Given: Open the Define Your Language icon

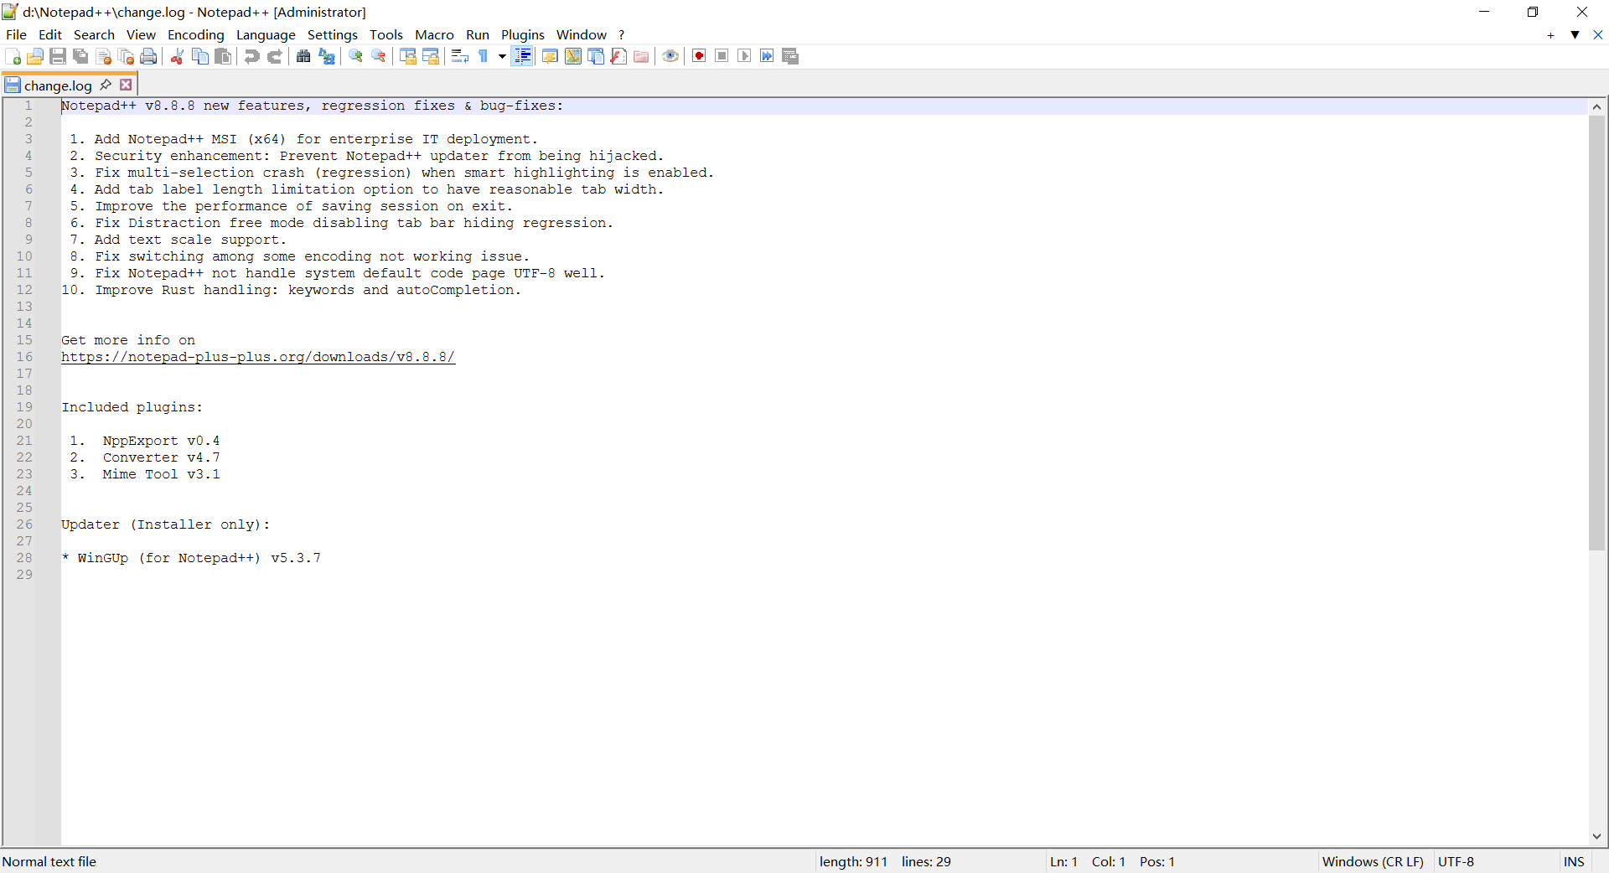Looking at the screenshot, I should (x=550, y=56).
